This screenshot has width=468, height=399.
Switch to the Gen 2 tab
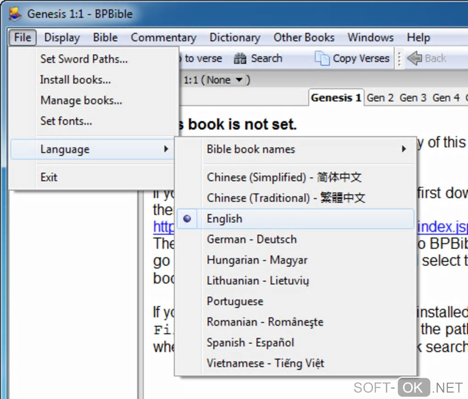click(380, 98)
